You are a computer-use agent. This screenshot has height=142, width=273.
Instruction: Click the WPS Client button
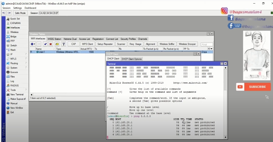point(87,44)
